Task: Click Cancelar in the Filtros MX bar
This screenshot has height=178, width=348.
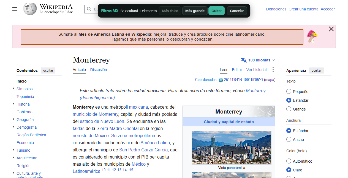Action: pos(237,11)
